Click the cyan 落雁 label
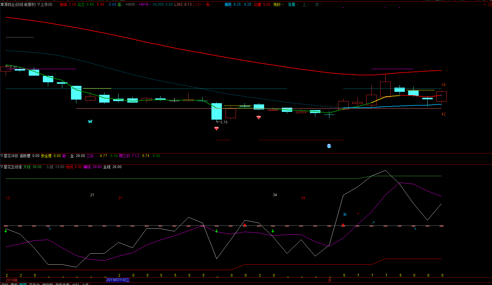Screen dimensions: 492x285 [292, 4]
